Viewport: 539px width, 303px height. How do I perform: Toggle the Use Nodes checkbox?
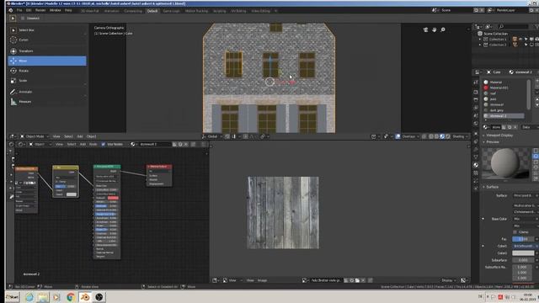(103, 144)
